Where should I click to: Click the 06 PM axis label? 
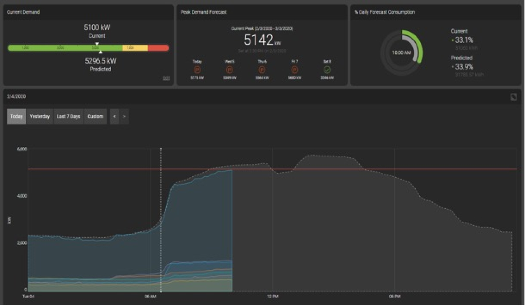click(395, 297)
